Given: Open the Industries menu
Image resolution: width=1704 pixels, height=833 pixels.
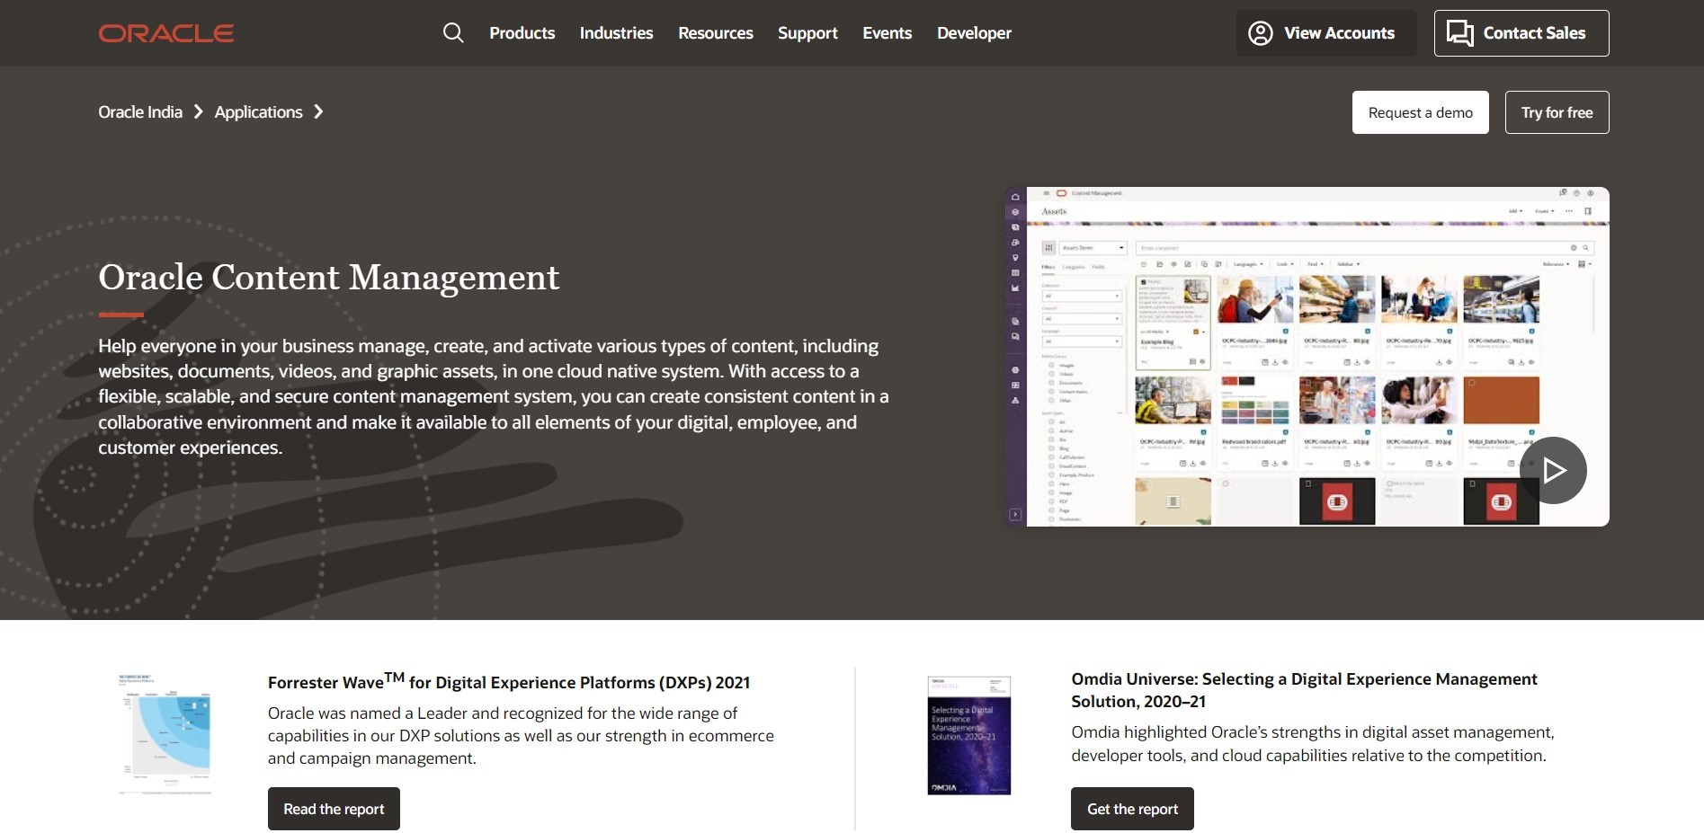Looking at the screenshot, I should click(x=616, y=33).
